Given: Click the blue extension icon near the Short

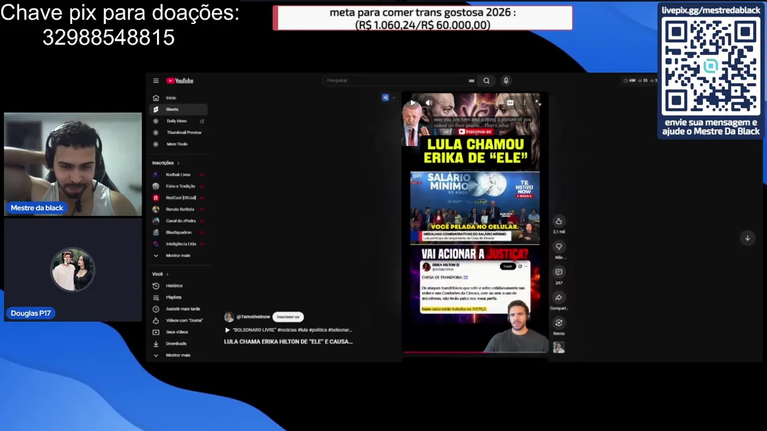Looking at the screenshot, I should tap(385, 98).
